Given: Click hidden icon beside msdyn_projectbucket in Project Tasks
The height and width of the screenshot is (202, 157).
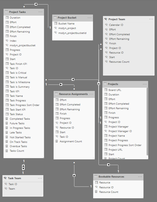Looking at the screenshot, I should pyautogui.click(x=7, y=45).
